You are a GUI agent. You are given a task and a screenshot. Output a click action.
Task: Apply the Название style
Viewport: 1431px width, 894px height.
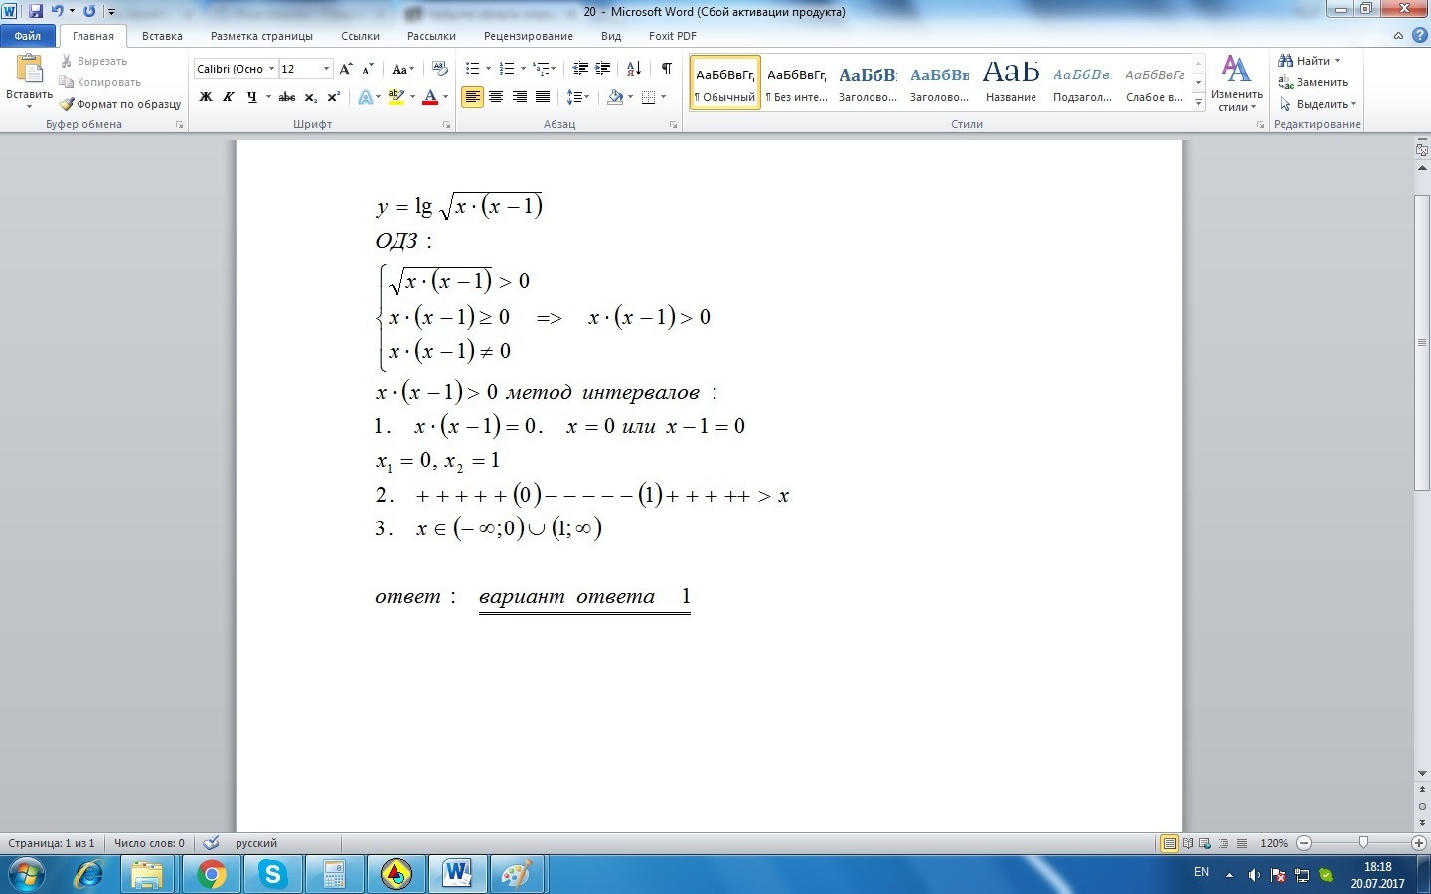pos(1012,82)
